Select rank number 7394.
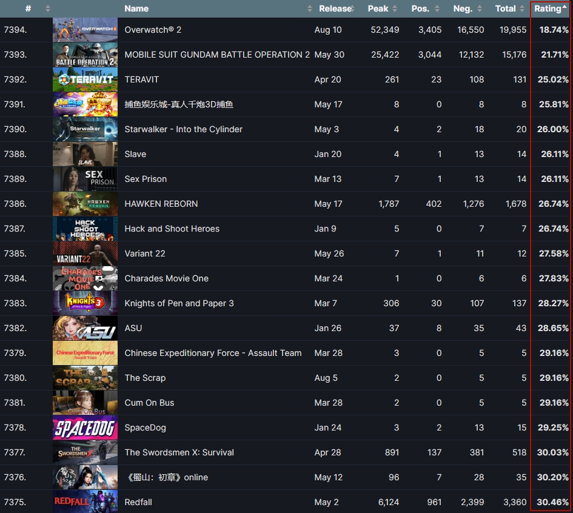The width and height of the screenshot is (573, 513). (x=15, y=30)
